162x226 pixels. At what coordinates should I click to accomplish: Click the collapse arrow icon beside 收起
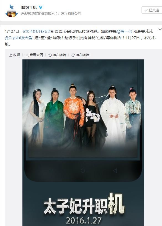tap(11, 55)
